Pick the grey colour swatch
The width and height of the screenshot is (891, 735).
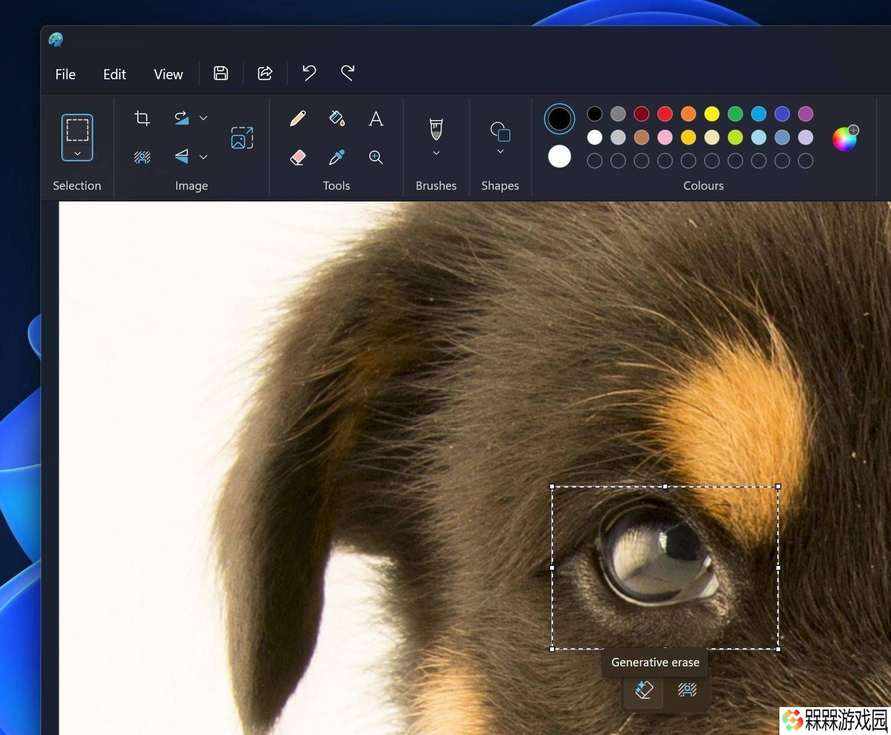(x=618, y=114)
